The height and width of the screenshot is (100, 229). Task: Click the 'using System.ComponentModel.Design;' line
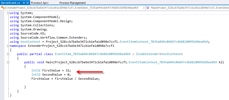(41, 21)
